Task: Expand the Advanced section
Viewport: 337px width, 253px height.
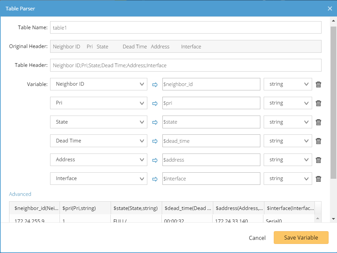Action: [x=20, y=194]
